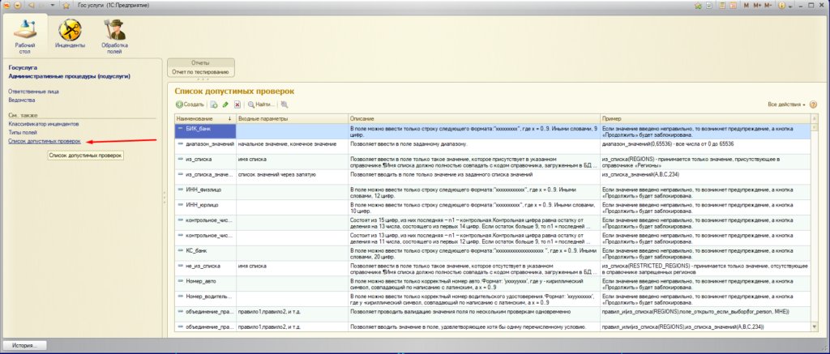Click the M memory button
This screenshot has width=830, height=354.
[747, 6]
